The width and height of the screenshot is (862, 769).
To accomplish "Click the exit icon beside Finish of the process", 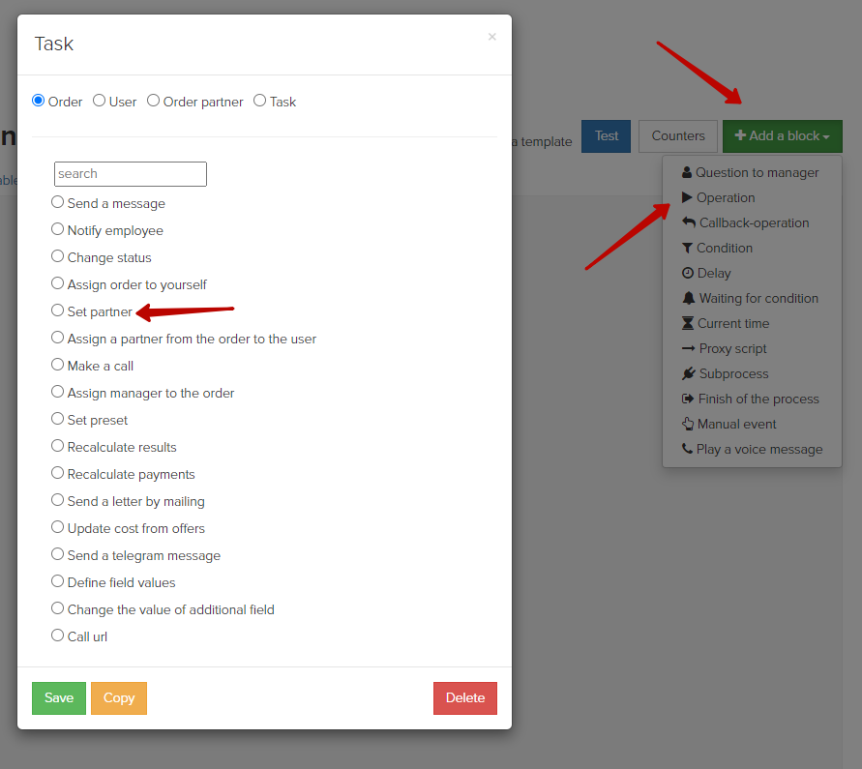I will tap(688, 399).
